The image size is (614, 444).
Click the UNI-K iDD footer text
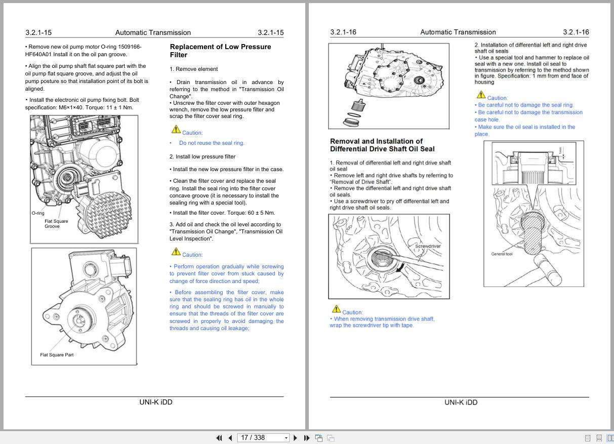pos(155,402)
